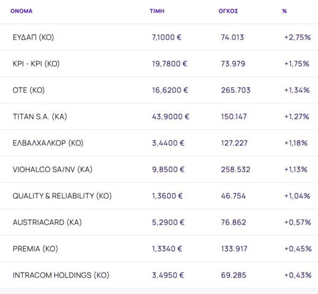Open the ΕΛΒΑΛΧΑΛΚΟΡ (ΚΟ) stock page

[x=48, y=143]
